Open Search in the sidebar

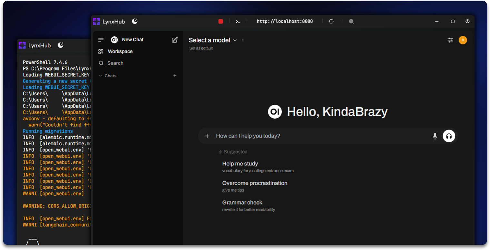point(115,63)
